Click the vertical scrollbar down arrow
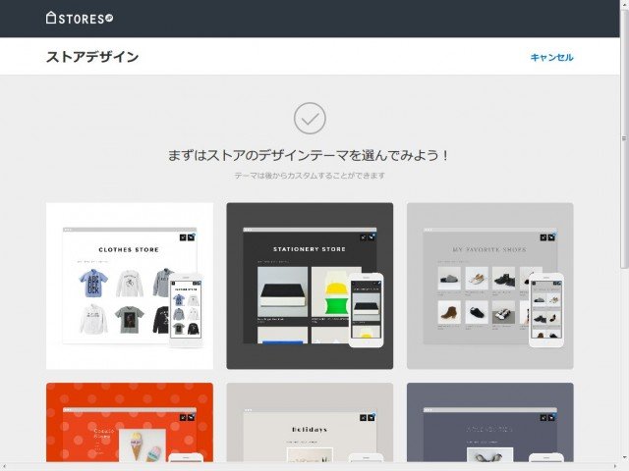629x471 pixels. pyautogui.click(x=624, y=458)
